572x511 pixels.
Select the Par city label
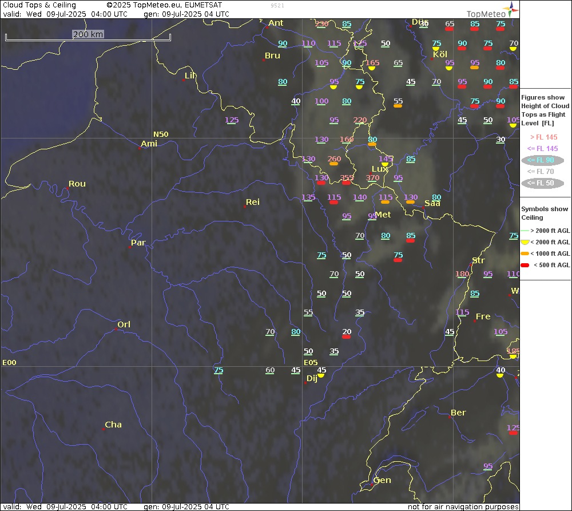138,243
